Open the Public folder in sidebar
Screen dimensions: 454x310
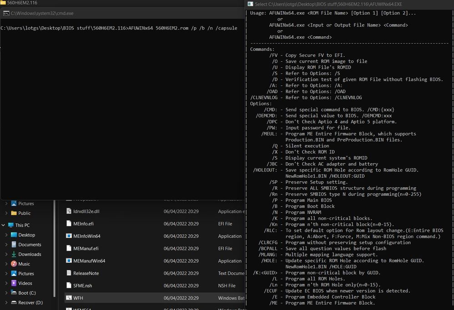(24, 213)
